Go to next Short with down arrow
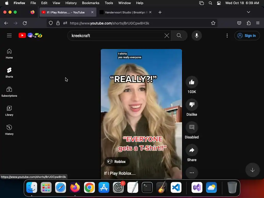The width and height of the screenshot is (264, 198). point(252,170)
